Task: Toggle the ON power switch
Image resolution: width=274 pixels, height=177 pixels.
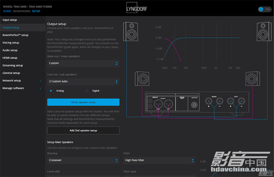Action: [x=264, y=9]
